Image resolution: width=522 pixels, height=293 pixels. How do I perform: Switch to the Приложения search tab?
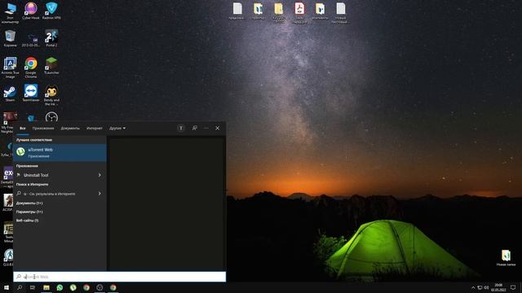(x=43, y=128)
